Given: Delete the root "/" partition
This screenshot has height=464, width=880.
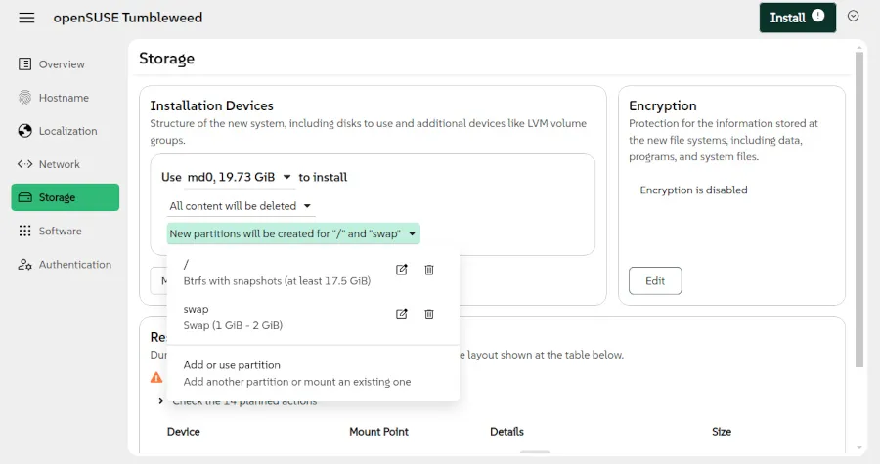Looking at the screenshot, I should [x=428, y=271].
